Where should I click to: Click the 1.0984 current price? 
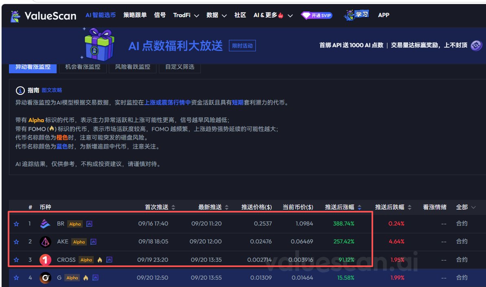point(304,223)
